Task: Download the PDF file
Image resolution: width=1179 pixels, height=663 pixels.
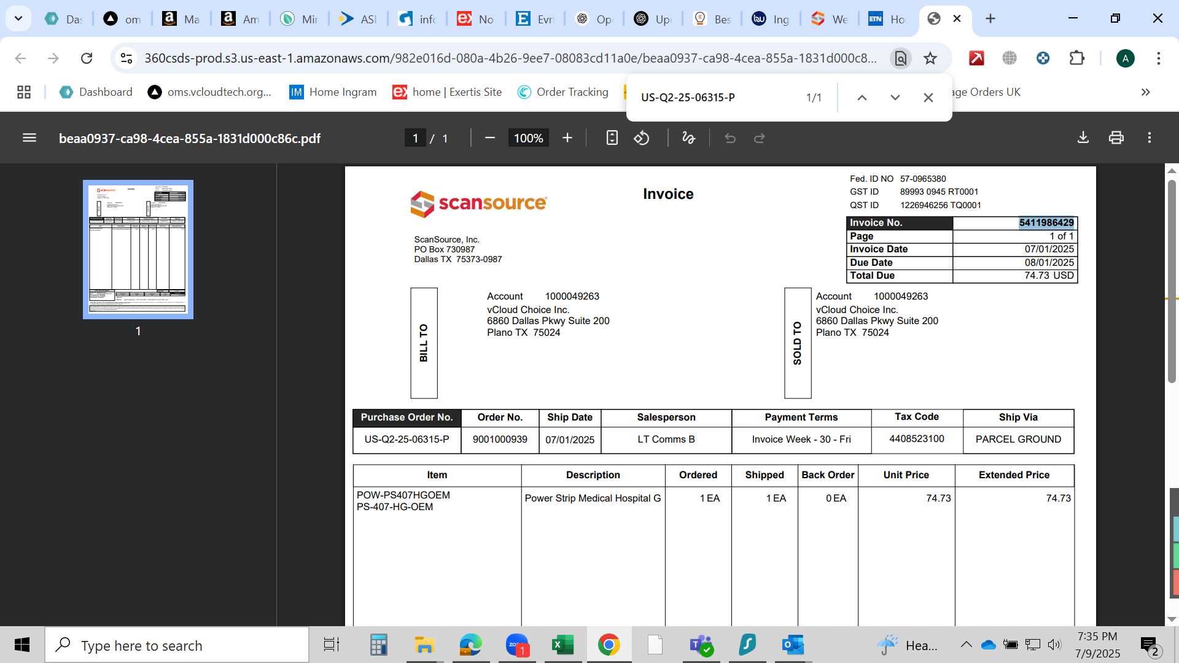Action: pyautogui.click(x=1083, y=138)
